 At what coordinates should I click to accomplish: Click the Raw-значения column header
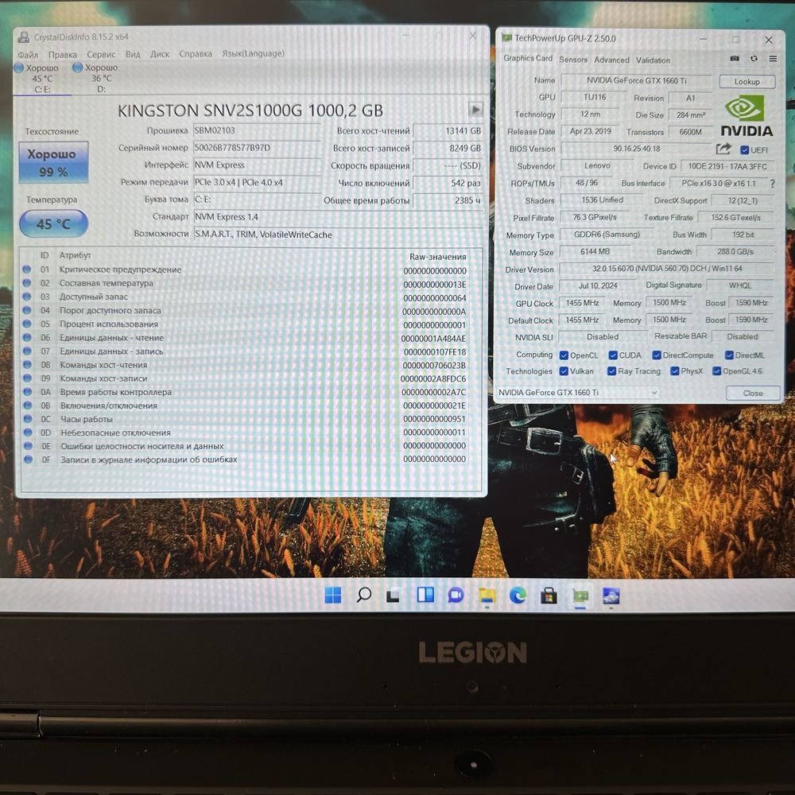[x=438, y=257]
